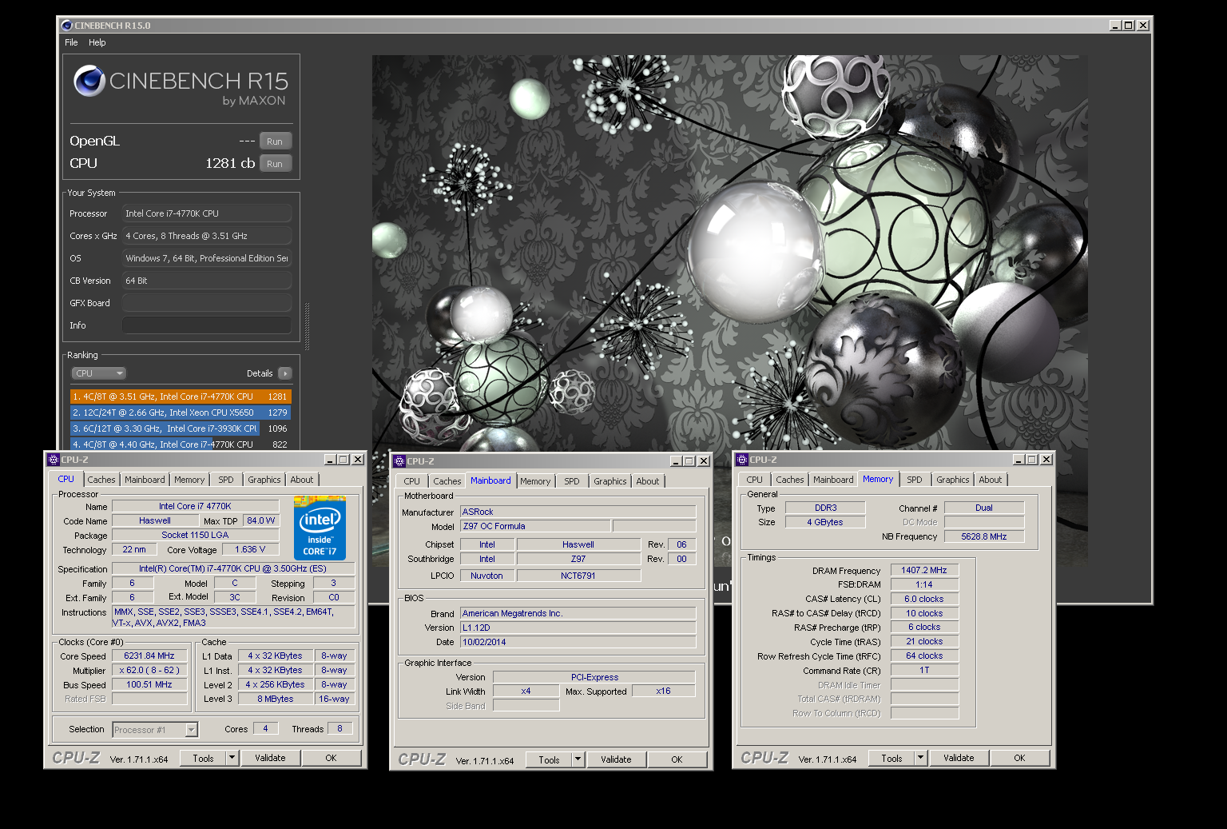Image resolution: width=1227 pixels, height=829 pixels.
Task: Switch to Graphics tab in right CPU-Z window
Action: (x=952, y=480)
